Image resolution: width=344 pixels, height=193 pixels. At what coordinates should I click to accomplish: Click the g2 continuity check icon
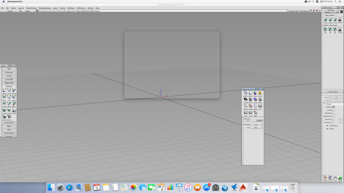pyautogui.click(x=335, y=30)
